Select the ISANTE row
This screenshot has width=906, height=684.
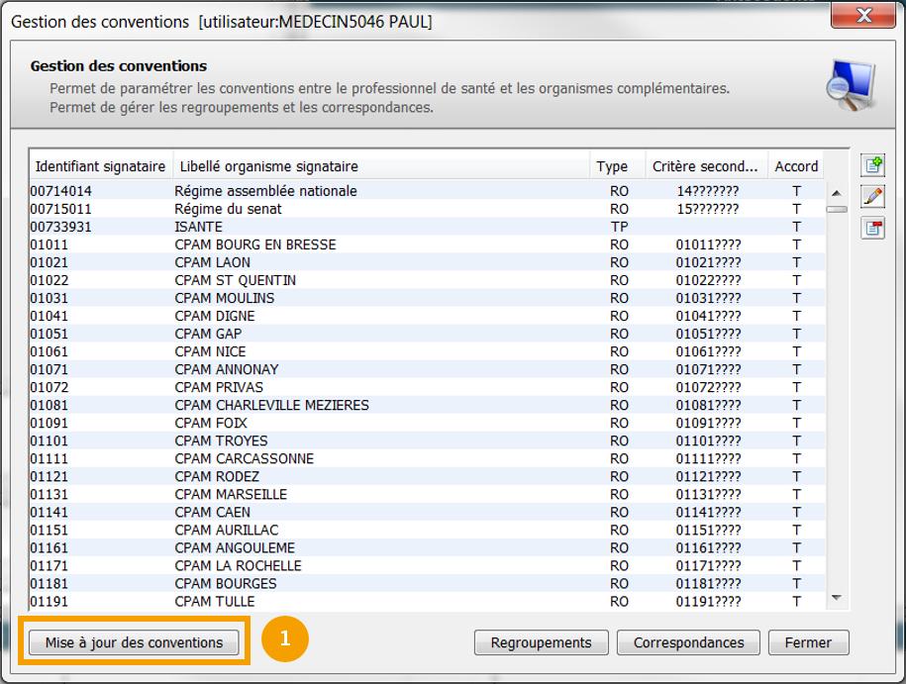tap(427, 227)
